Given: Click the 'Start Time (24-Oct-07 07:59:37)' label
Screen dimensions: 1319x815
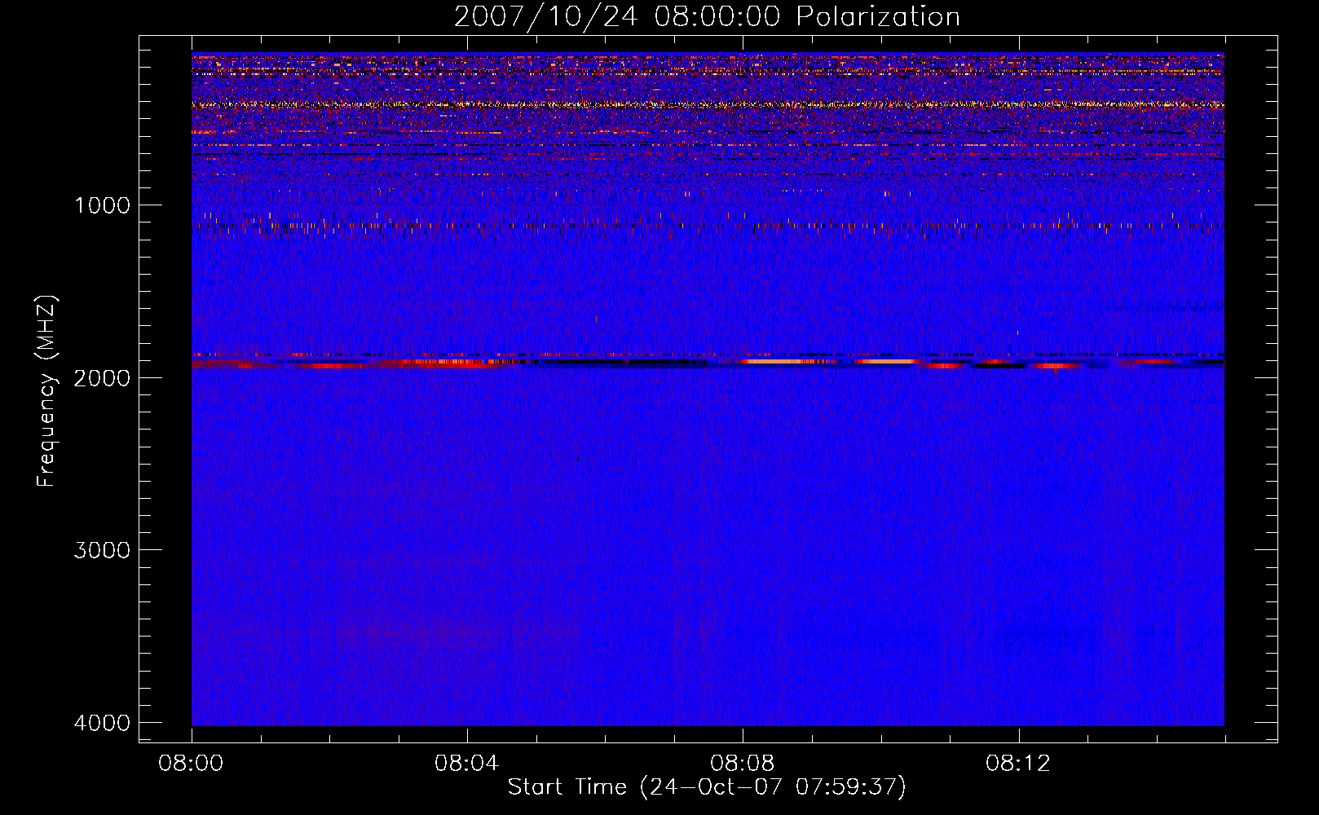Looking at the screenshot, I should pos(707,787).
